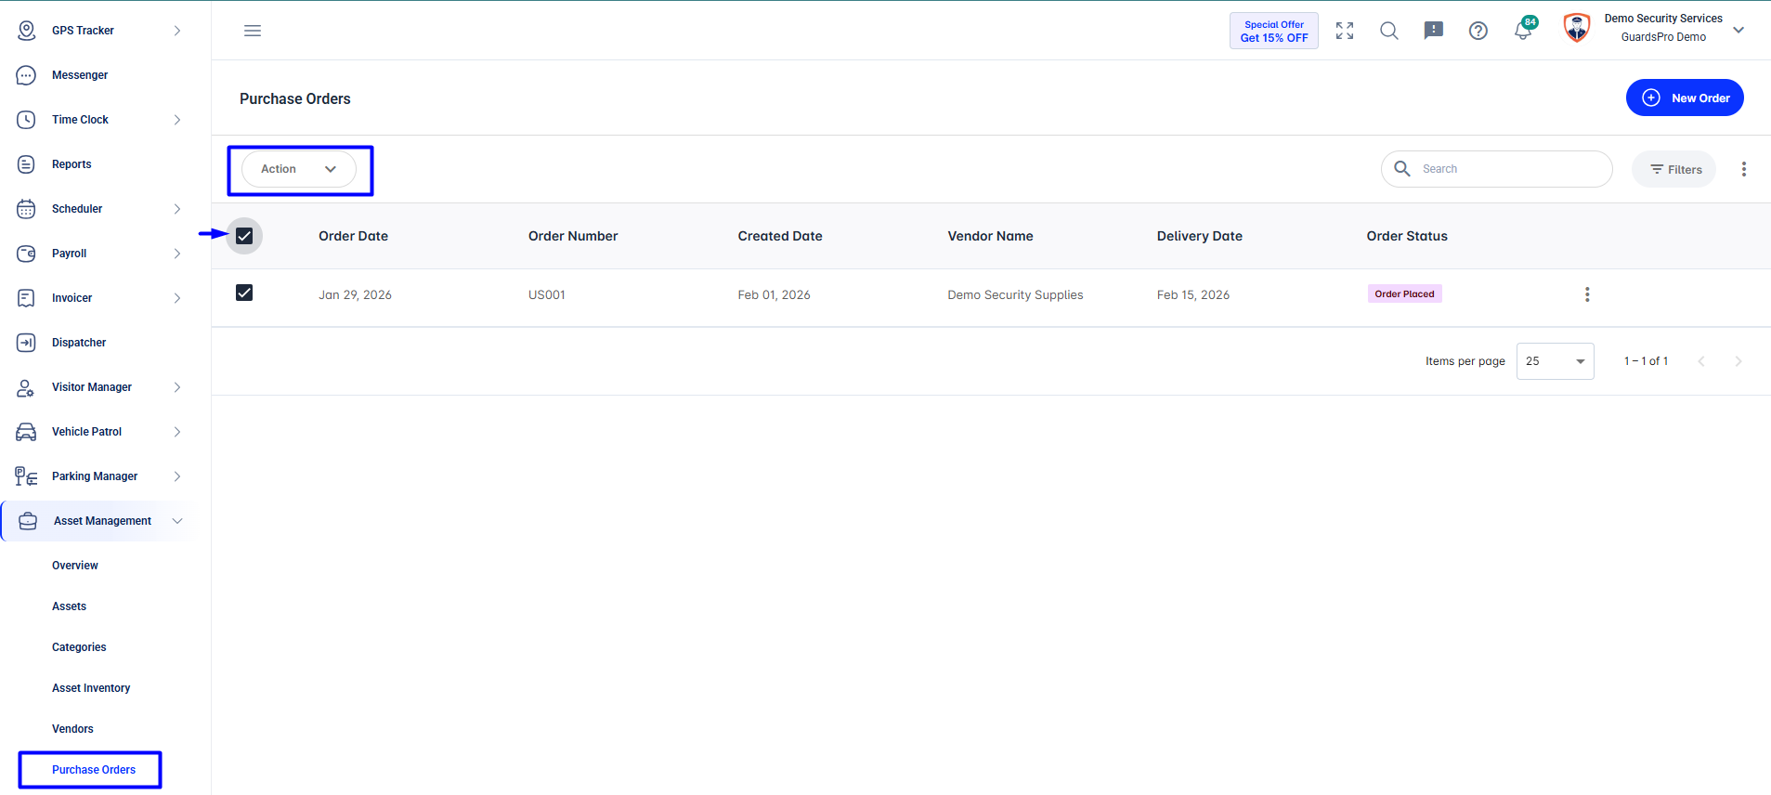Image resolution: width=1771 pixels, height=795 pixels.
Task: Click the US001 order number cell
Action: (x=547, y=294)
